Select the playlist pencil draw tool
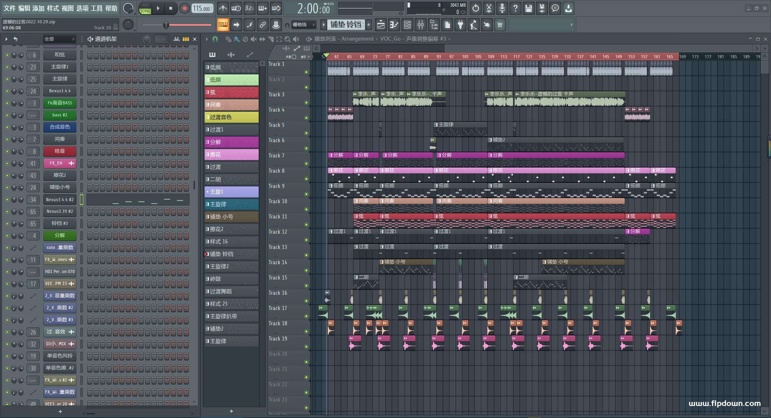The width and height of the screenshot is (771, 418). pyautogui.click(x=228, y=39)
